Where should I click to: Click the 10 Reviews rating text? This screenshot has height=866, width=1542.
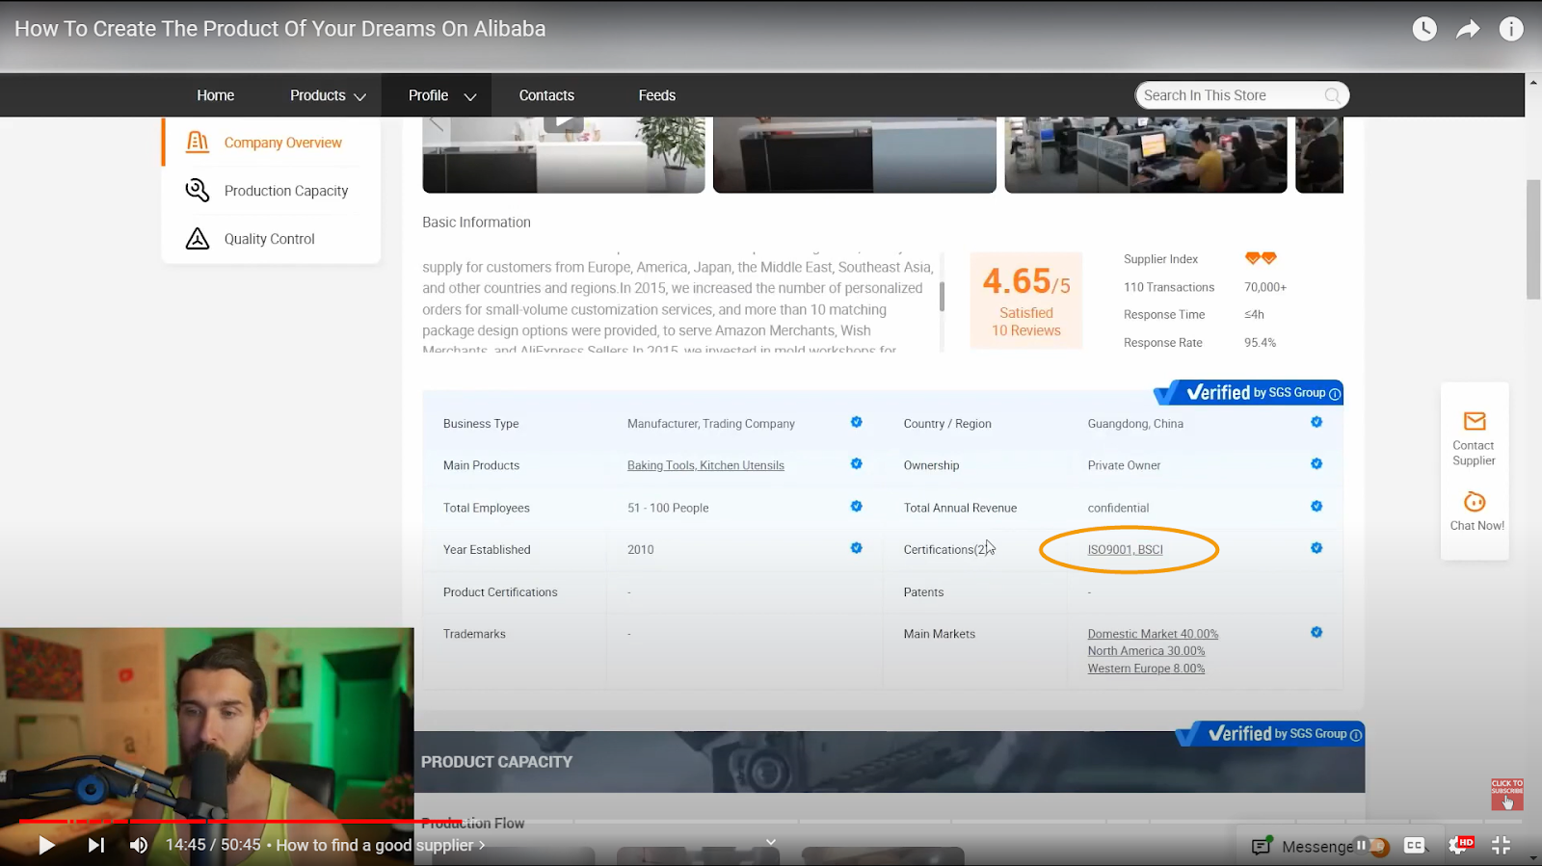pos(1026,330)
